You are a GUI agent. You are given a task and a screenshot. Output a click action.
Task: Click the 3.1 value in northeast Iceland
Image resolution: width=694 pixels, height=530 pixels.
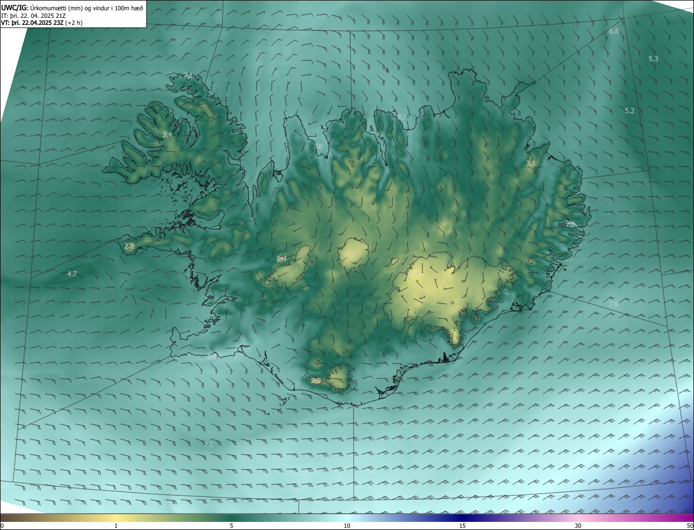tap(531, 163)
